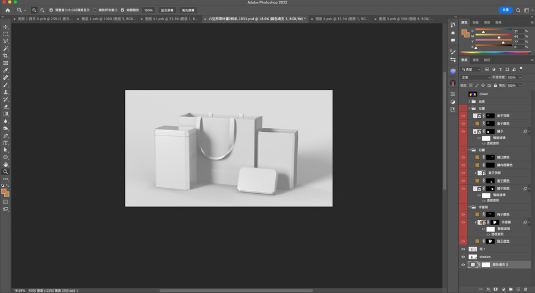Hide the 绳子颜色 layer
Viewport: 535px width, 293px height.
pyautogui.click(x=463, y=215)
